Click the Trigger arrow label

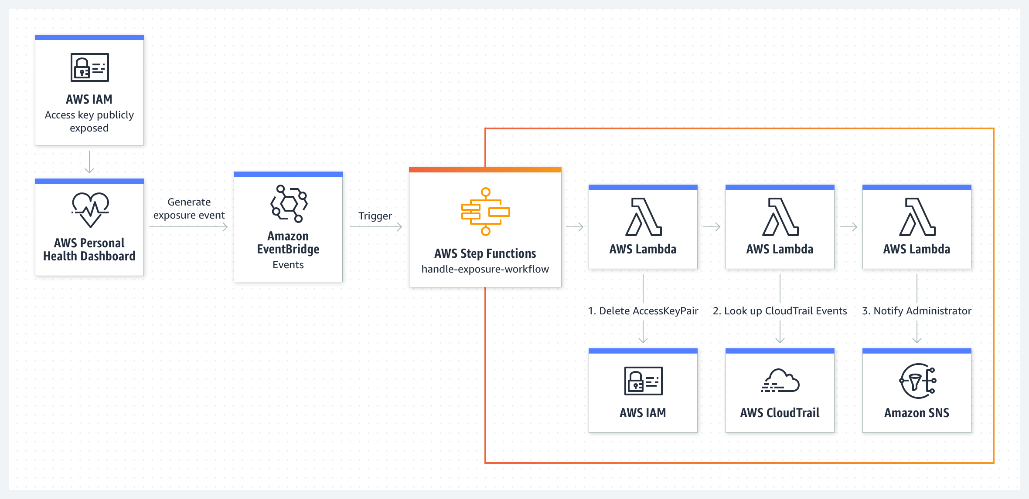coord(375,216)
